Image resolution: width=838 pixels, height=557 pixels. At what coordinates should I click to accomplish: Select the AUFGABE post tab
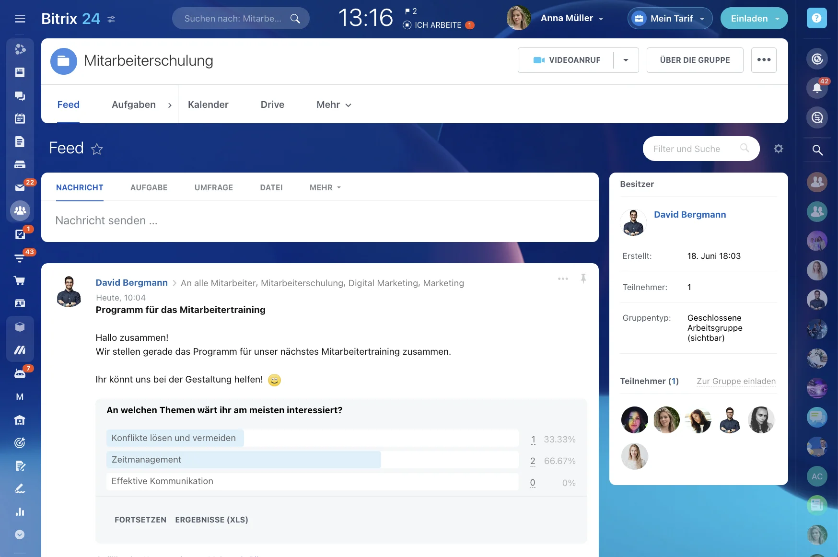coord(149,187)
